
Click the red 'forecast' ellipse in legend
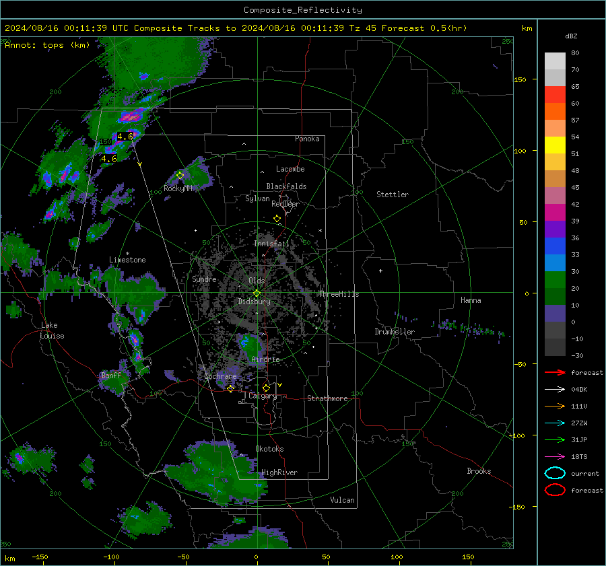coord(555,490)
